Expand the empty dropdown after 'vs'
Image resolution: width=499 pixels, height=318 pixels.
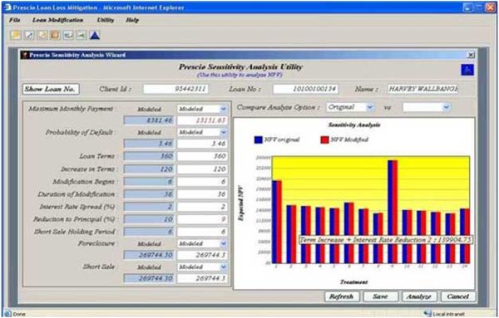pyautogui.click(x=427, y=107)
